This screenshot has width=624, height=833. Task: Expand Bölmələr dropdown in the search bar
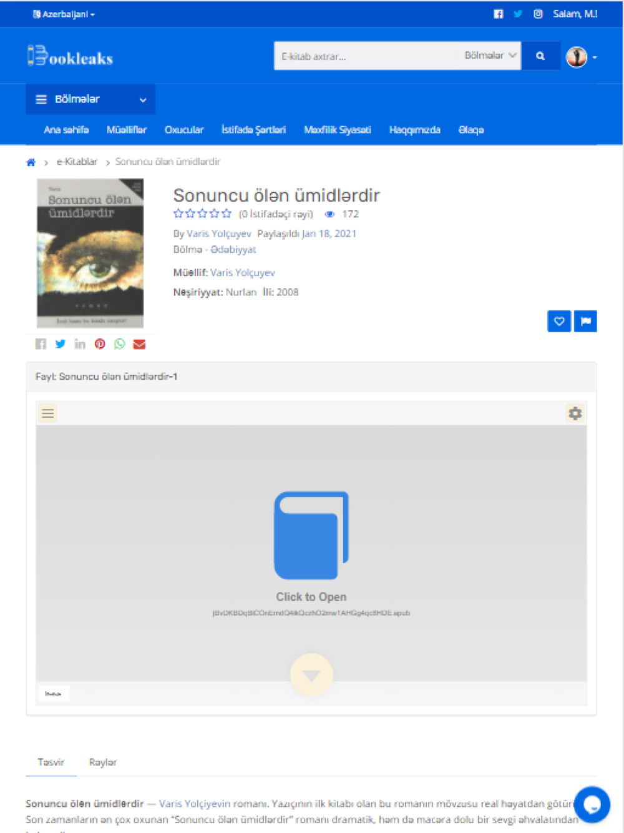coord(490,56)
